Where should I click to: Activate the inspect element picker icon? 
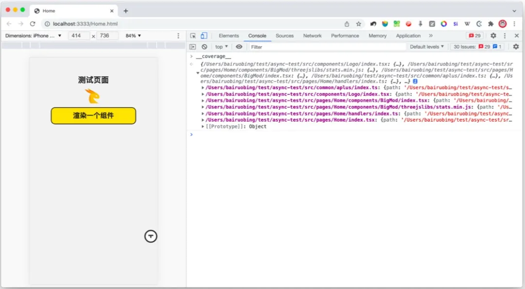193,36
